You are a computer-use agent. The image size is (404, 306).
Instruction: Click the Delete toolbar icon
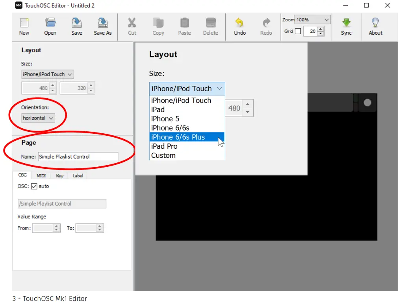(x=211, y=23)
